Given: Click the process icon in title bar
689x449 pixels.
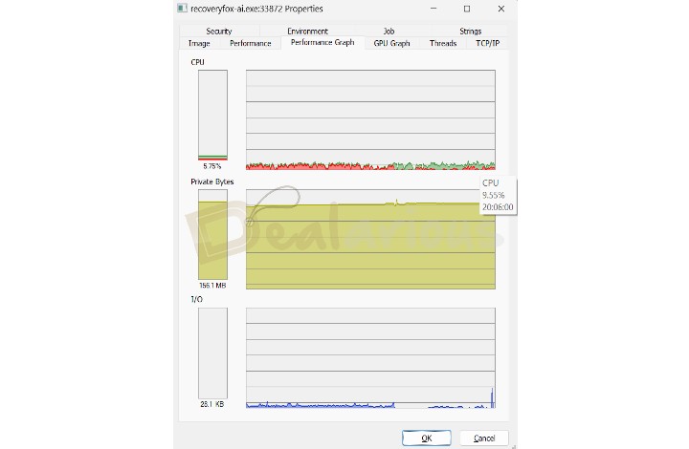Looking at the screenshot, I should pos(182,9).
